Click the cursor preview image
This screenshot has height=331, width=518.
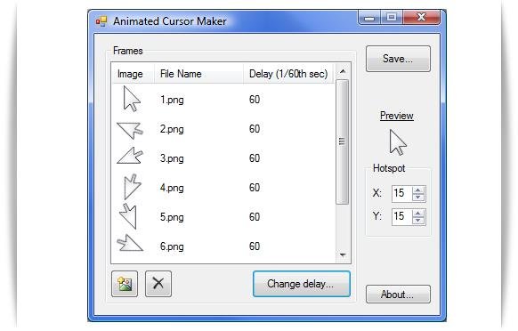click(x=398, y=142)
